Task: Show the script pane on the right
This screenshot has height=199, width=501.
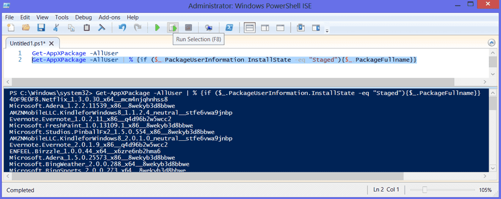Action: point(265,28)
